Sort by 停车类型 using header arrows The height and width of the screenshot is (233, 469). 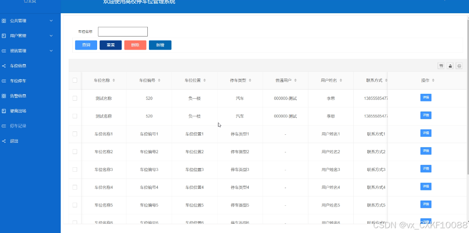coord(250,80)
